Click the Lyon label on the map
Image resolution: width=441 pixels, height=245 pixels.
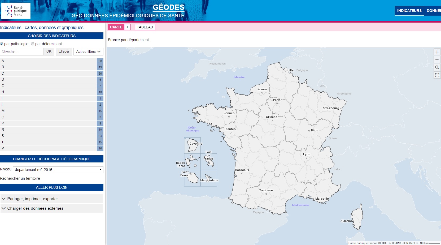coord(307,154)
